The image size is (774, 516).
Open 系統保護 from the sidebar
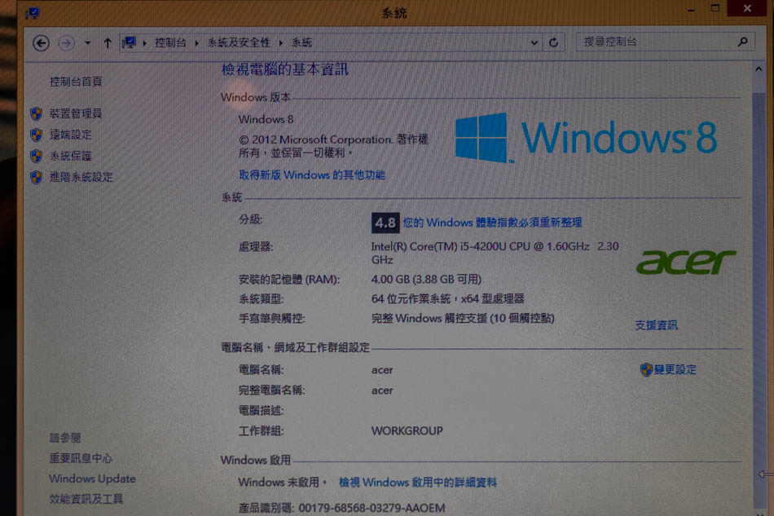(70, 156)
